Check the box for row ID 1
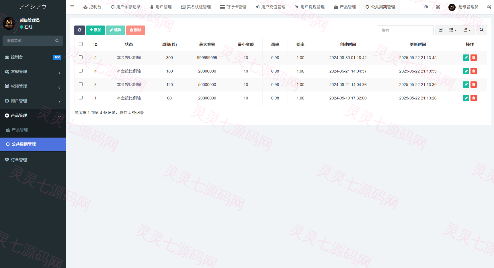This screenshot has width=494, height=268. (81, 98)
